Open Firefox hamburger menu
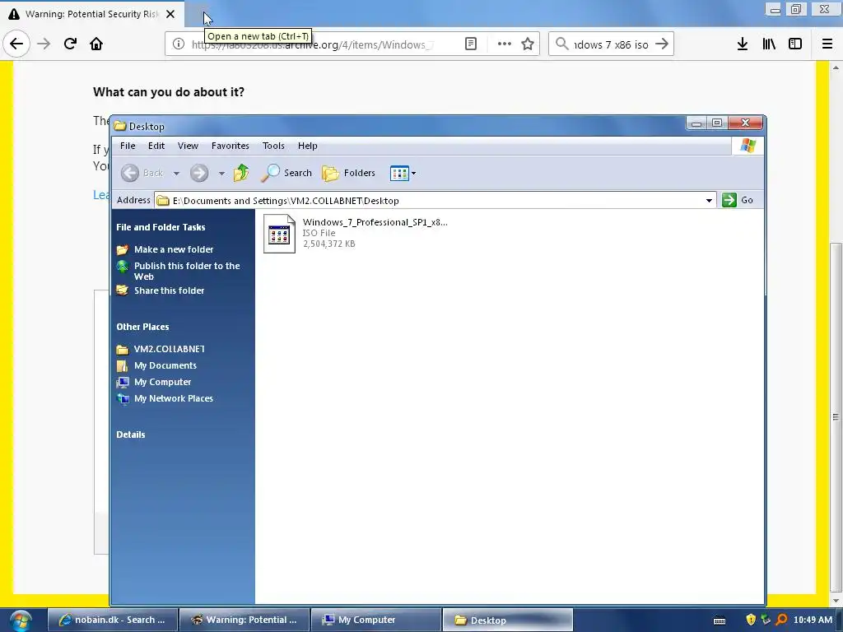 click(827, 44)
